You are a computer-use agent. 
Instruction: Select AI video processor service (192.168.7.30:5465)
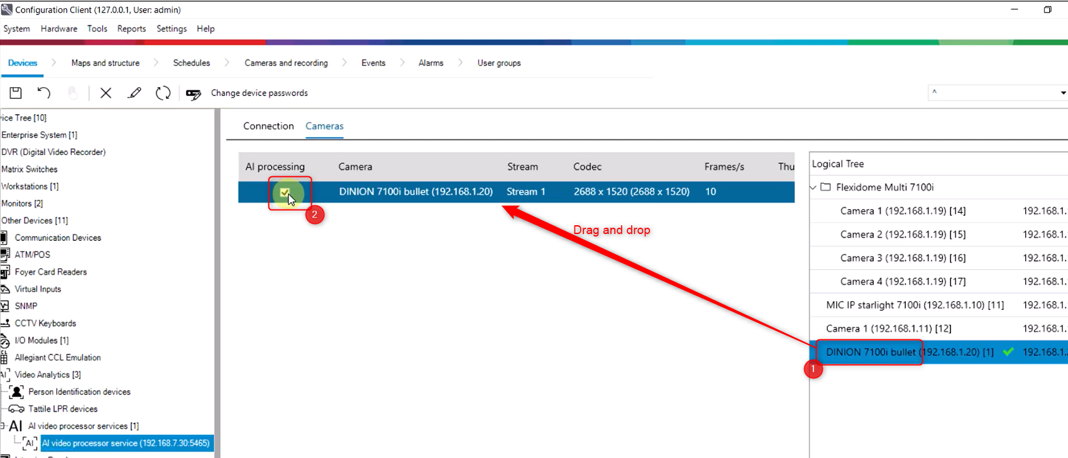coord(126,443)
